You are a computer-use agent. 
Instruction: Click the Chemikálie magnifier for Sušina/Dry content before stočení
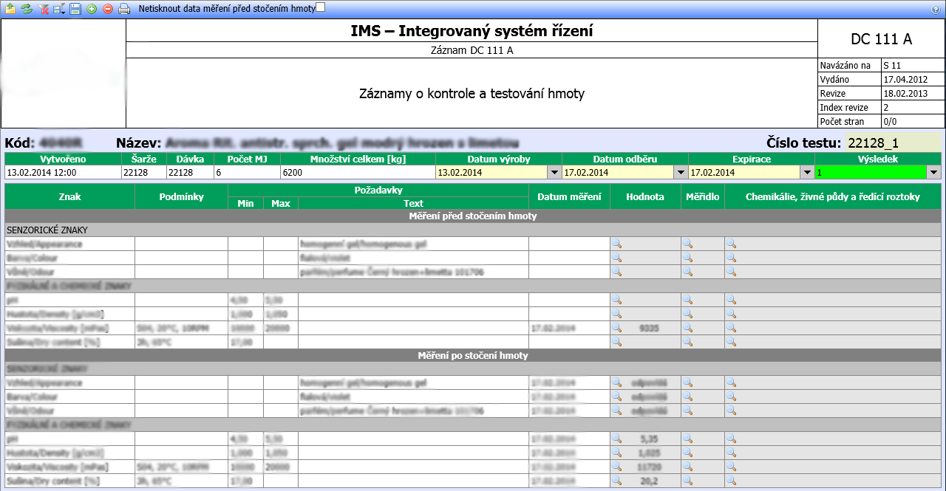[x=731, y=342]
